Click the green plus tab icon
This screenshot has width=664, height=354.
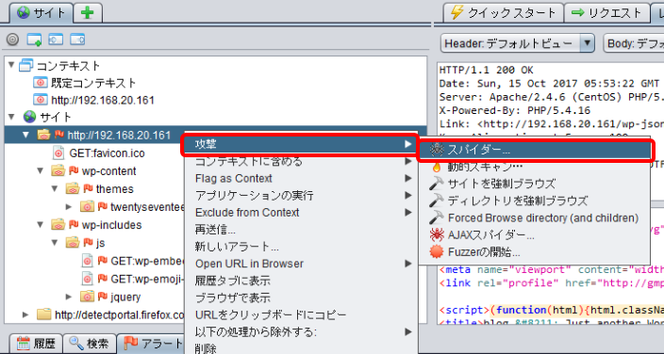tap(88, 12)
